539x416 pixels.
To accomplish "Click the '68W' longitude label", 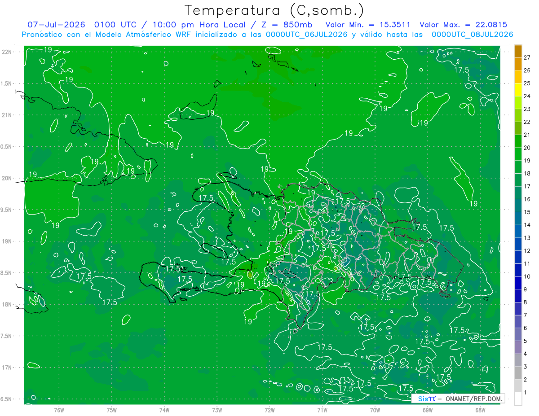I will click(x=480, y=410).
